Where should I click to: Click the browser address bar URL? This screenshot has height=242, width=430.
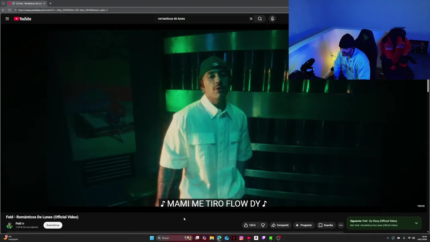point(63,10)
